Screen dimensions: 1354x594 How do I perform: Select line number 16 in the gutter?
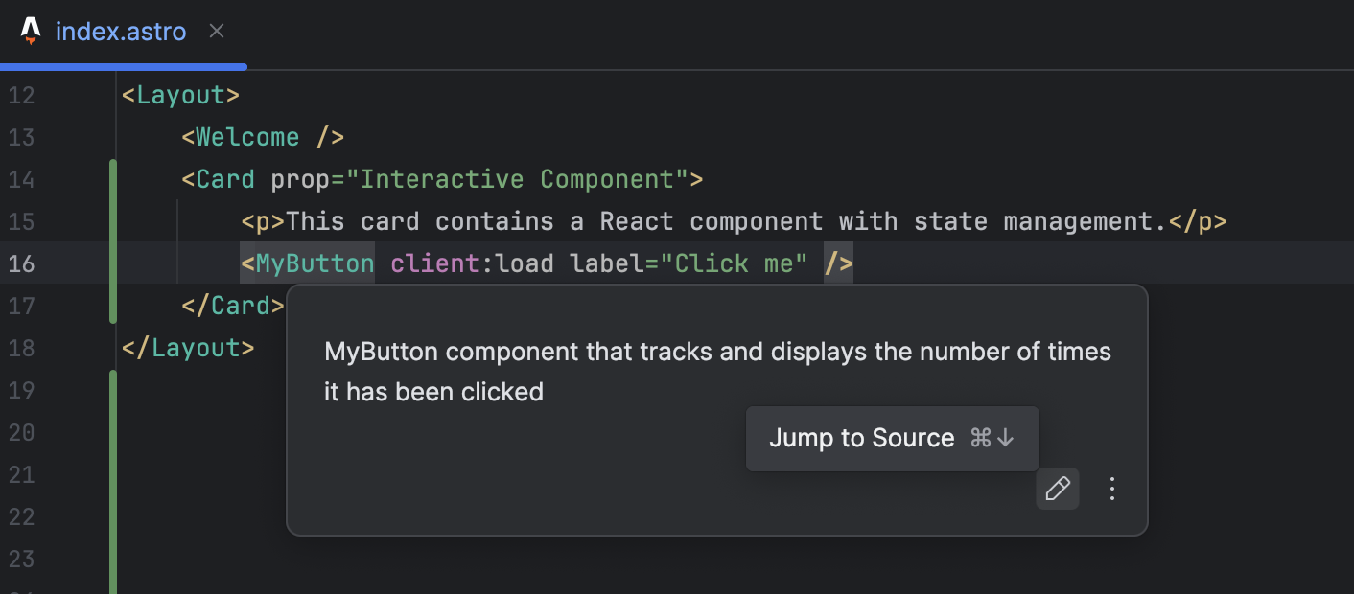(21, 263)
